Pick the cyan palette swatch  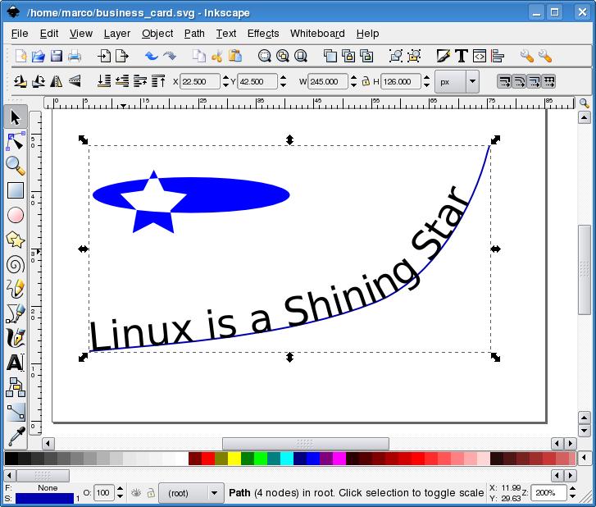coord(287,459)
